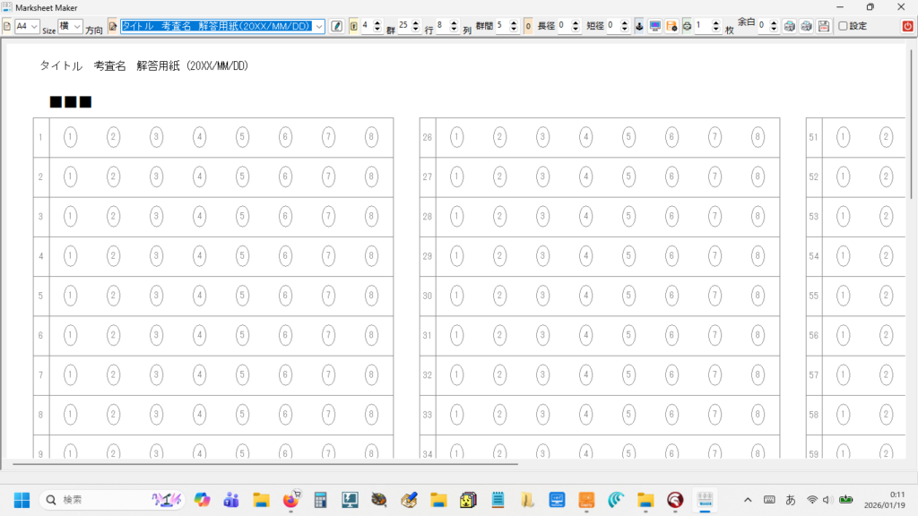The width and height of the screenshot is (918, 516).
Task: Click the green printer icon before copies field
Action: click(687, 26)
